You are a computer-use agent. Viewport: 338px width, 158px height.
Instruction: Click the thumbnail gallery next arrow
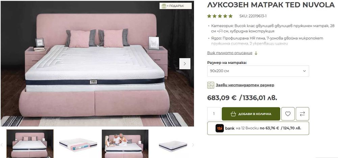[193, 145]
